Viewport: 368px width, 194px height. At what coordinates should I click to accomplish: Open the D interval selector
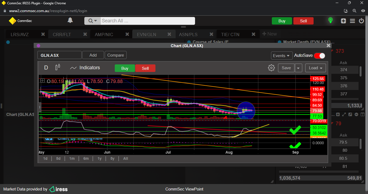point(46,68)
